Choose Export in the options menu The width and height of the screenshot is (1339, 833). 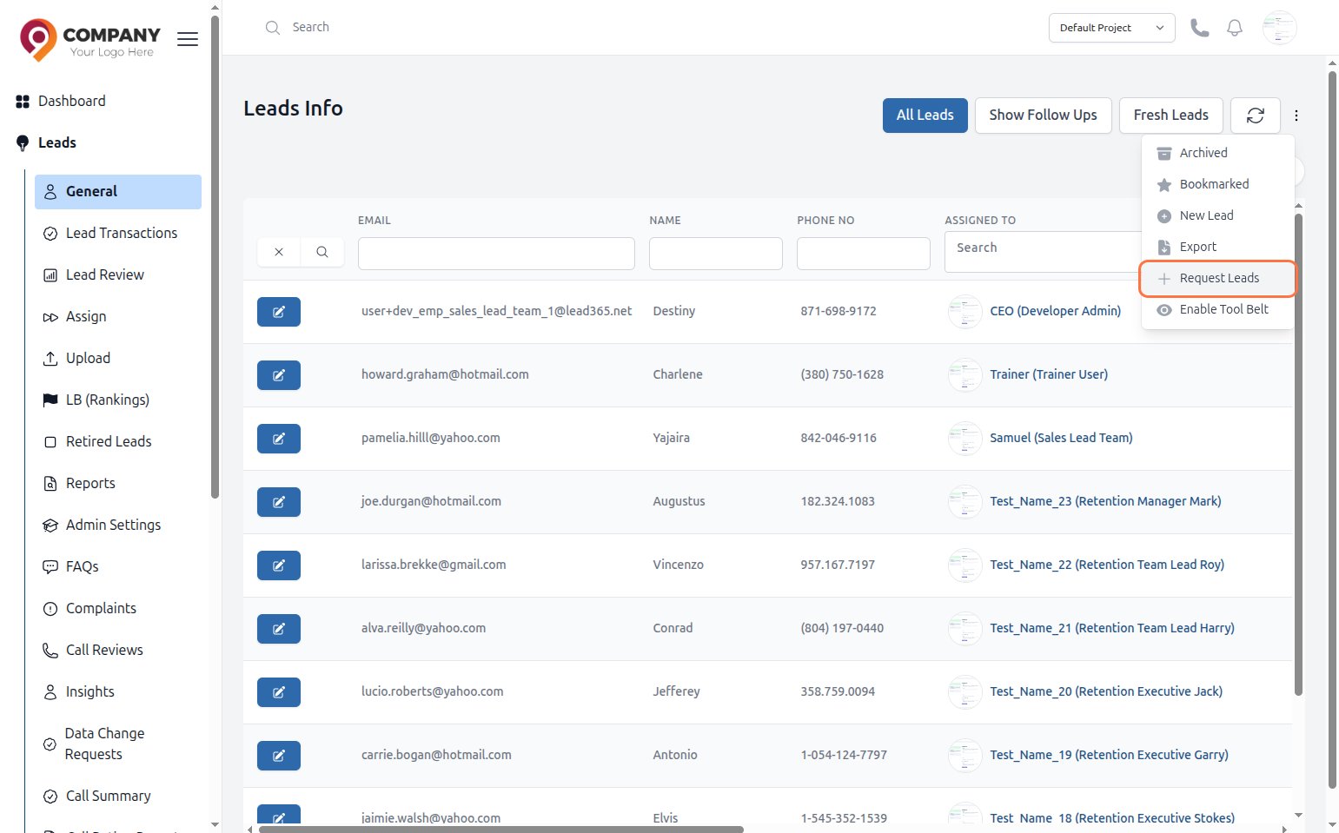pos(1217,247)
